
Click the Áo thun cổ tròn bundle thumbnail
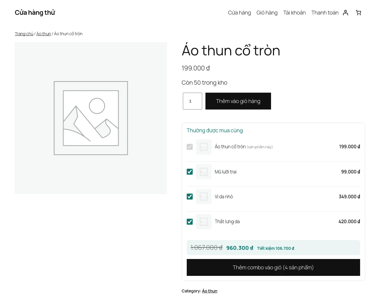point(204,147)
